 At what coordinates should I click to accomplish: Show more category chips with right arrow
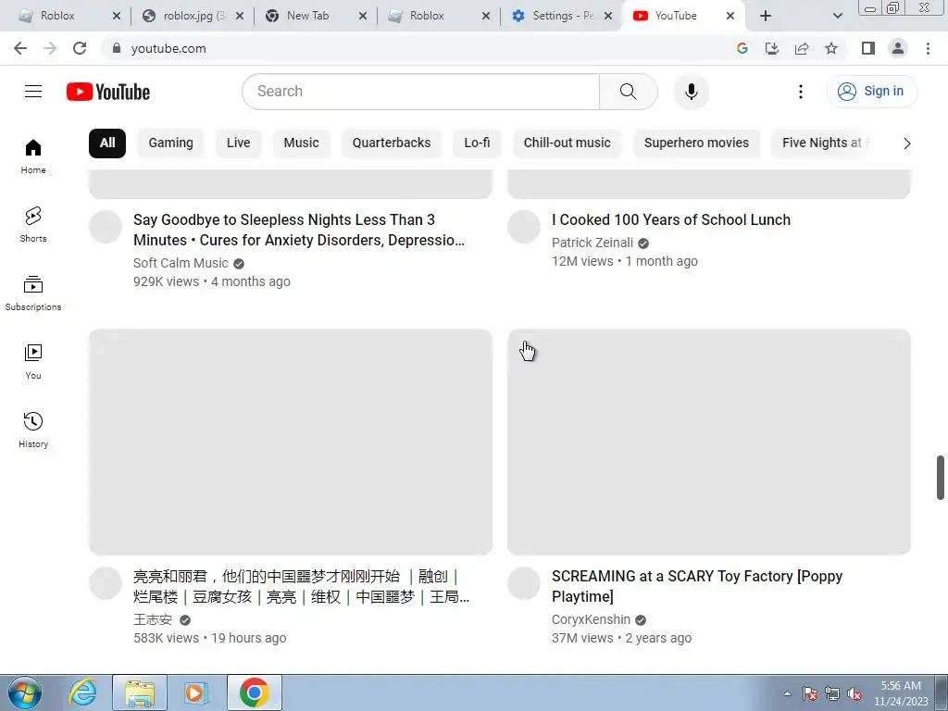coord(907,143)
